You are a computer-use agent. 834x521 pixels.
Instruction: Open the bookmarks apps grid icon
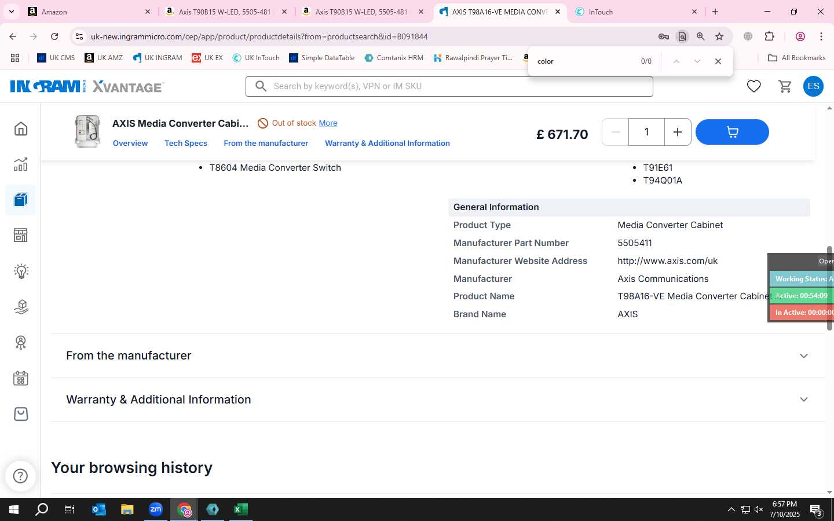15,58
